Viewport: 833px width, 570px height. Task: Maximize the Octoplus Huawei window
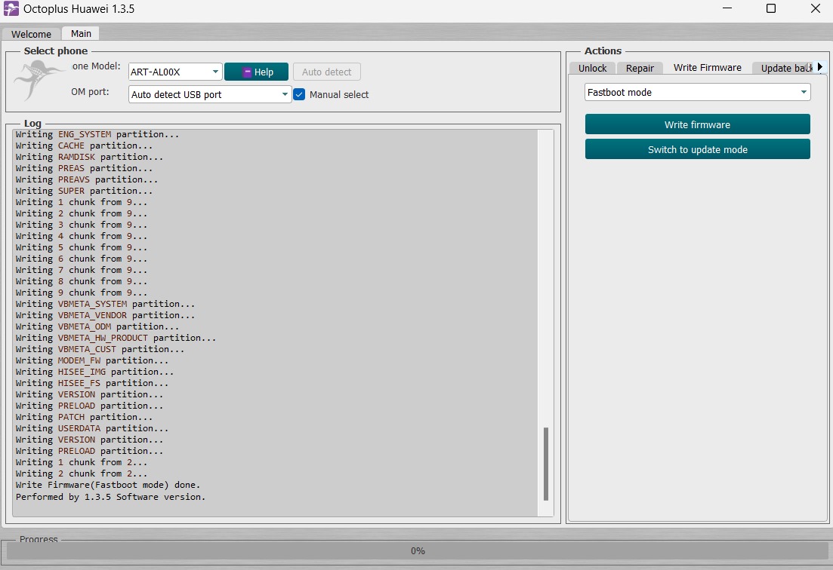[770, 9]
